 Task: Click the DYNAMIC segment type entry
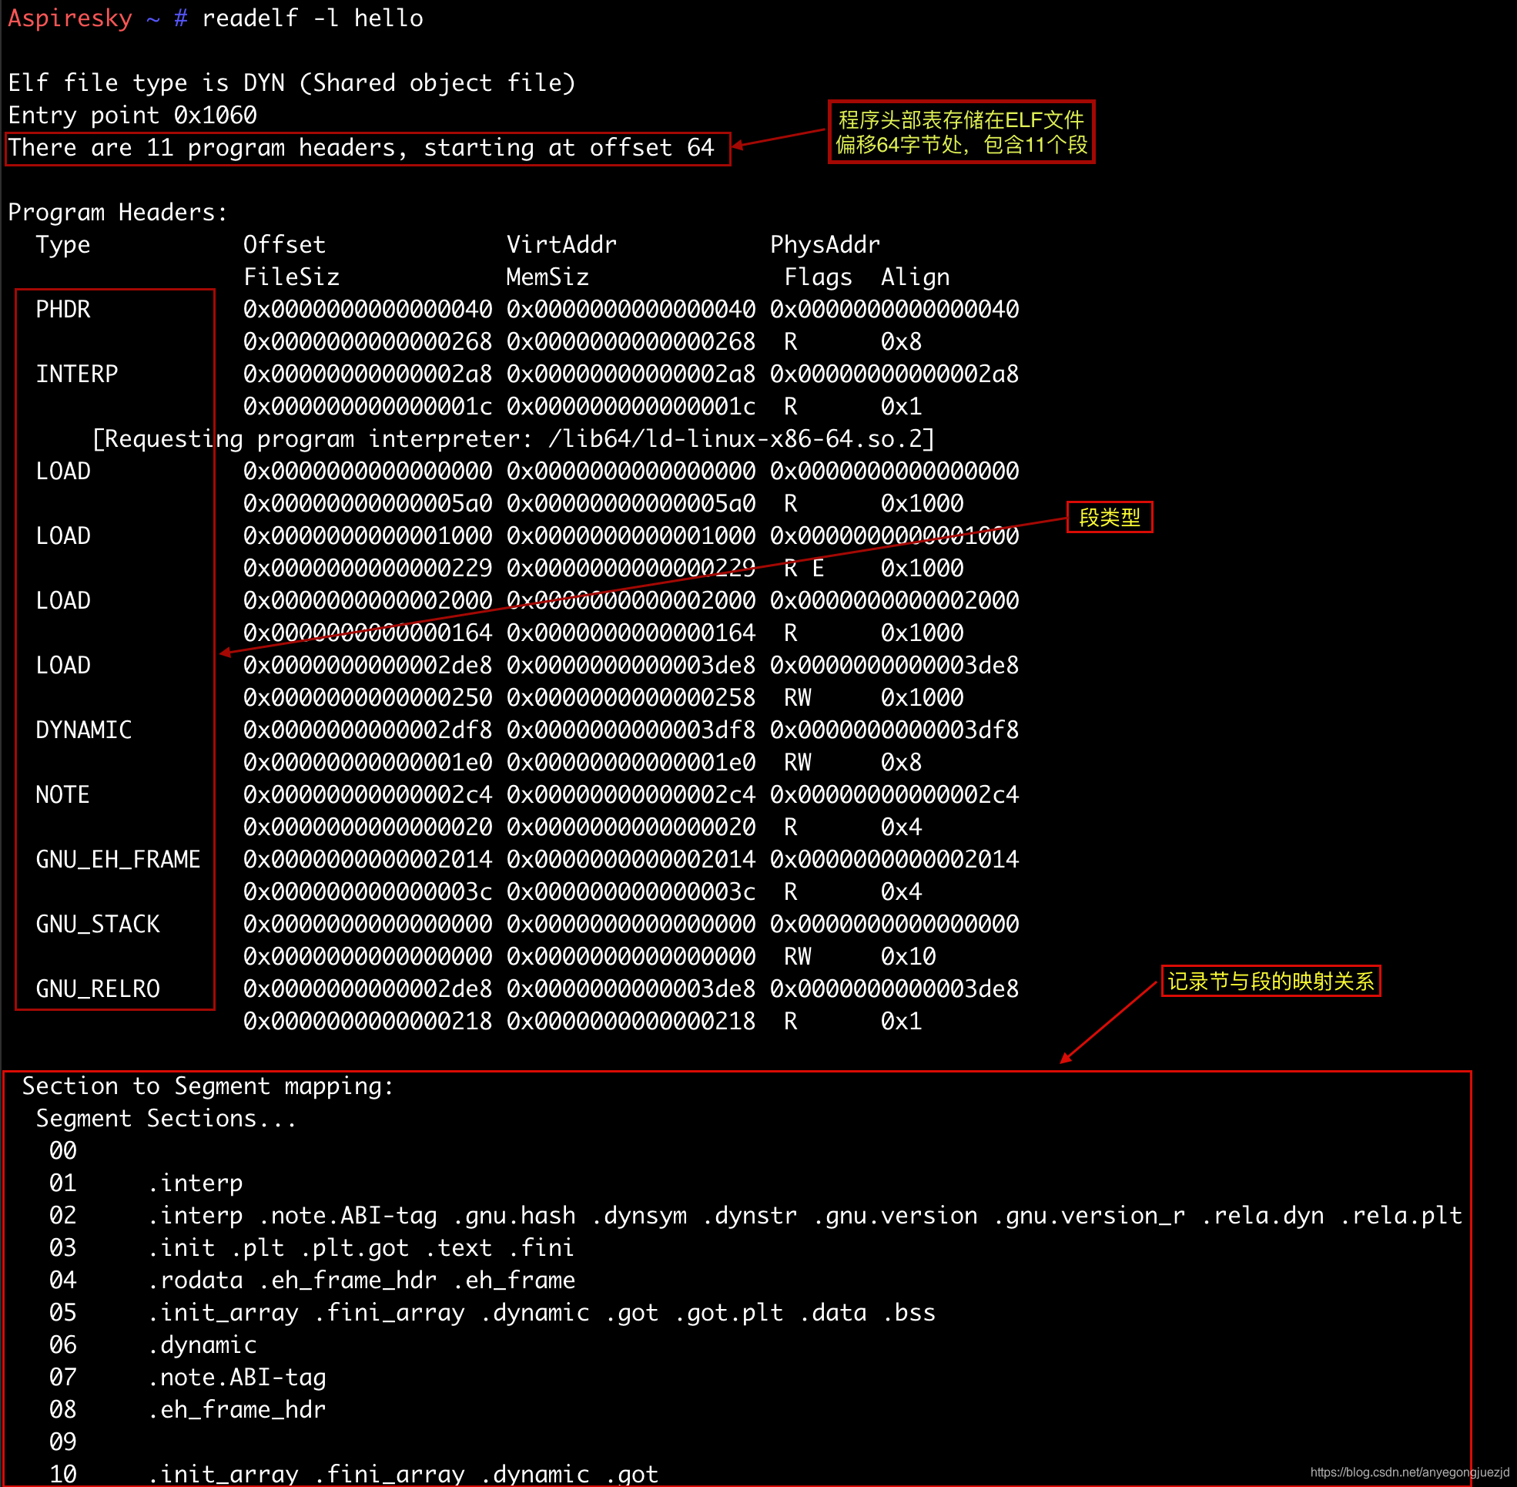pos(83,730)
